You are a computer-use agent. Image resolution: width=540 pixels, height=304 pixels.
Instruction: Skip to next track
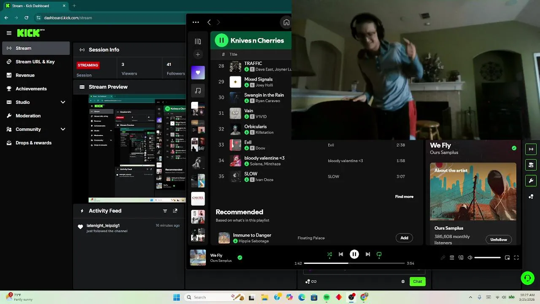point(367,254)
